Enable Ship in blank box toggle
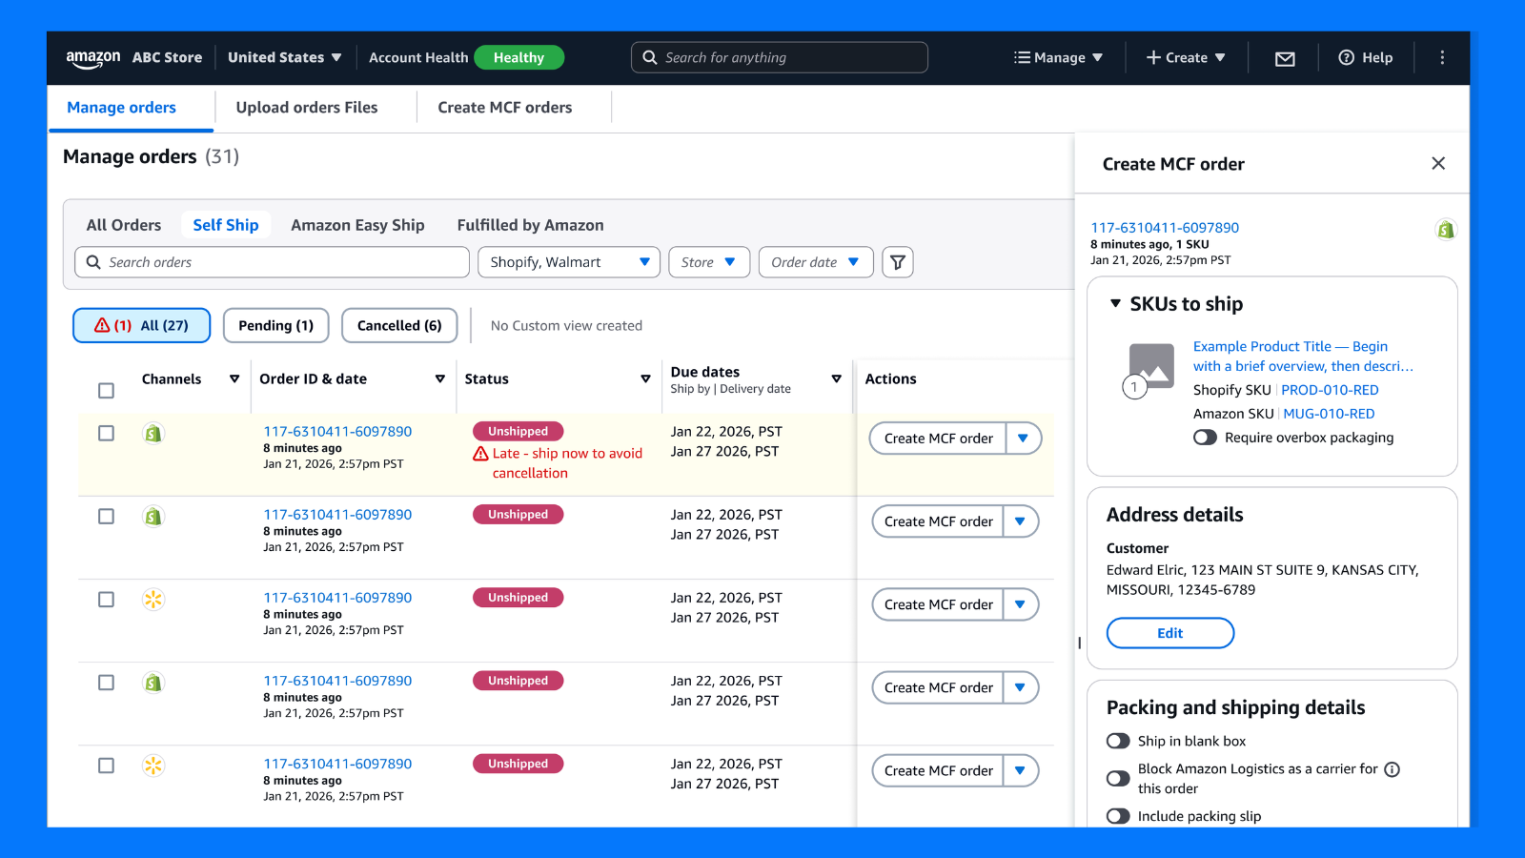This screenshot has width=1525, height=858. pyautogui.click(x=1118, y=741)
